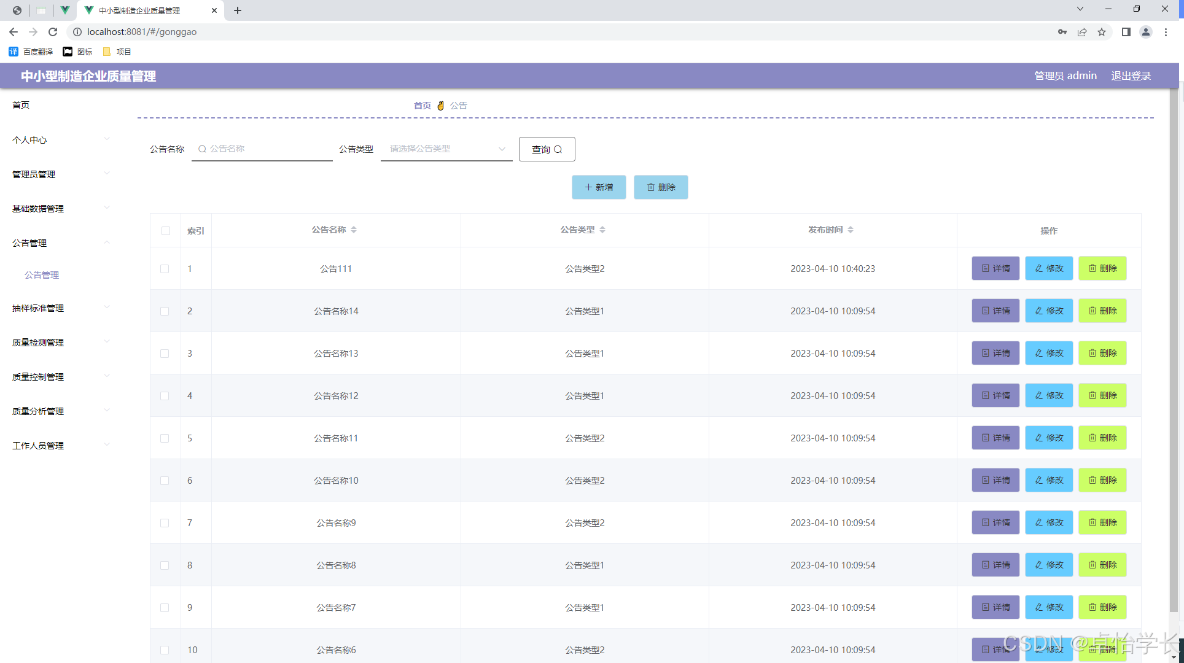
Task: Open the Chrome three-dot menu
Action: (x=1166, y=32)
